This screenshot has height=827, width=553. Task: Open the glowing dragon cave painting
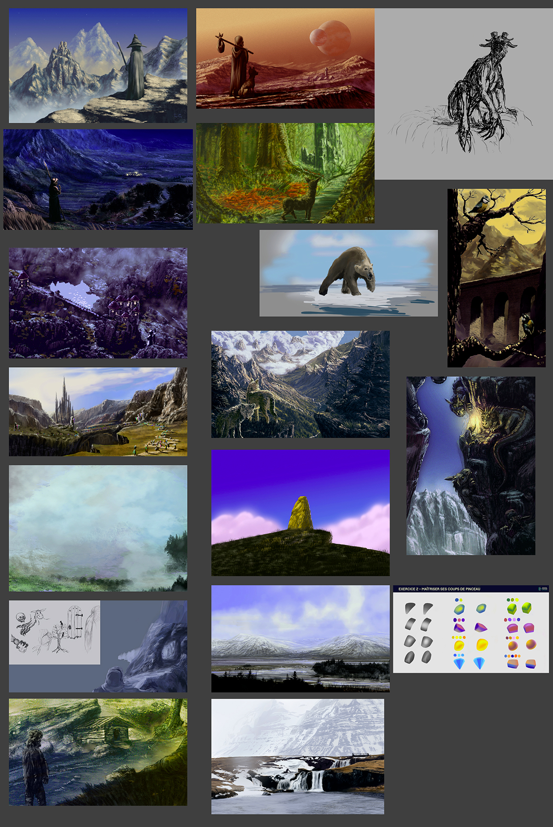(x=471, y=465)
